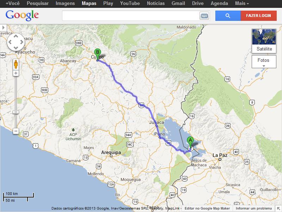Select Mapas in top bar
The height and width of the screenshot is (212, 282).
[89, 4]
